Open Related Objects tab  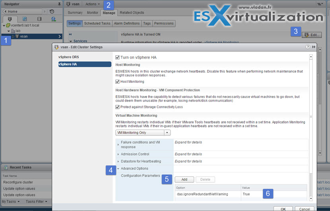pos(132,13)
